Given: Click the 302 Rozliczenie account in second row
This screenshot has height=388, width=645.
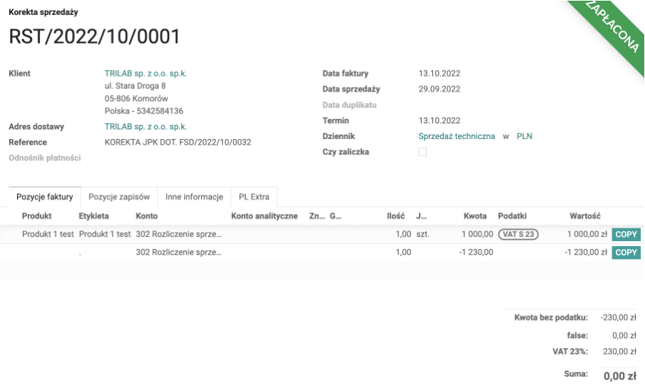Looking at the screenshot, I should coord(179,252).
